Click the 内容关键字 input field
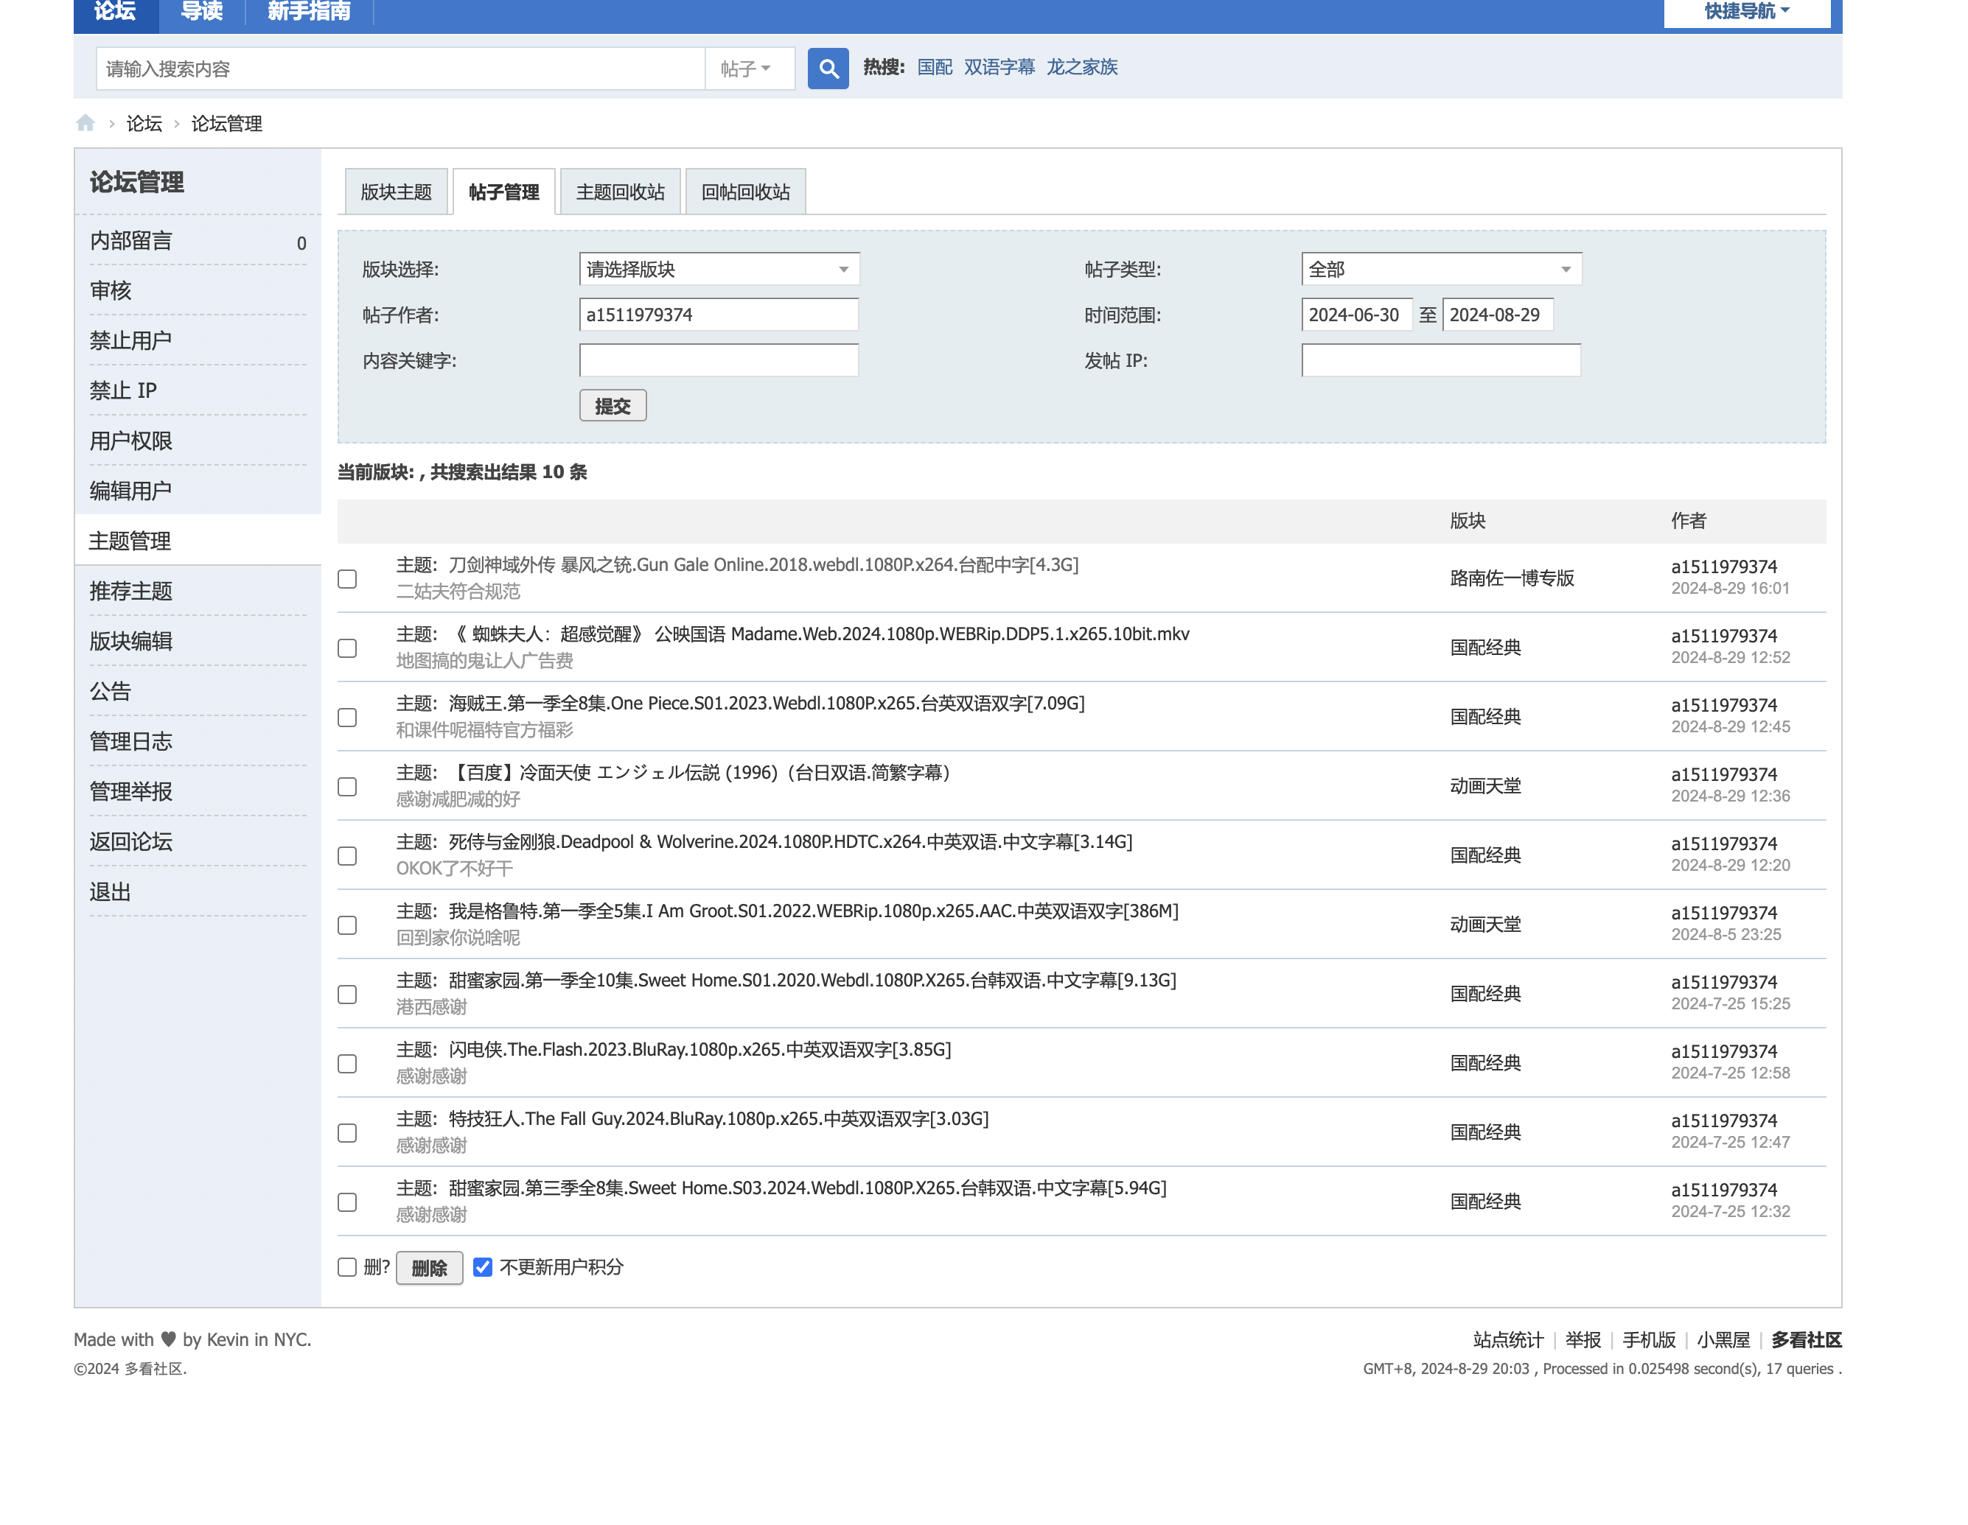Screen dimensions: 1968x1525 [719, 360]
